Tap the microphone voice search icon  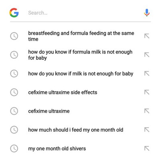147,13
